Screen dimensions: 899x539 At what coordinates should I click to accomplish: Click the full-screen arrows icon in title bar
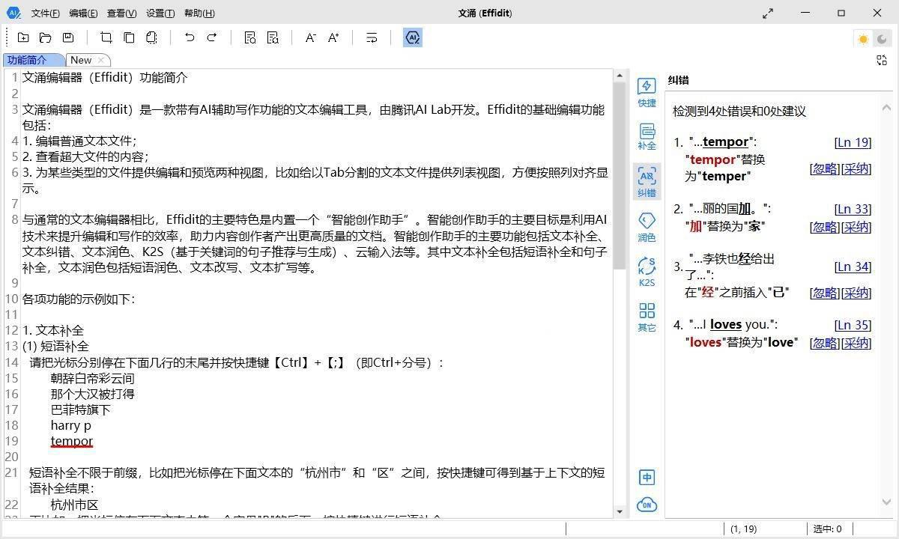coord(768,13)
